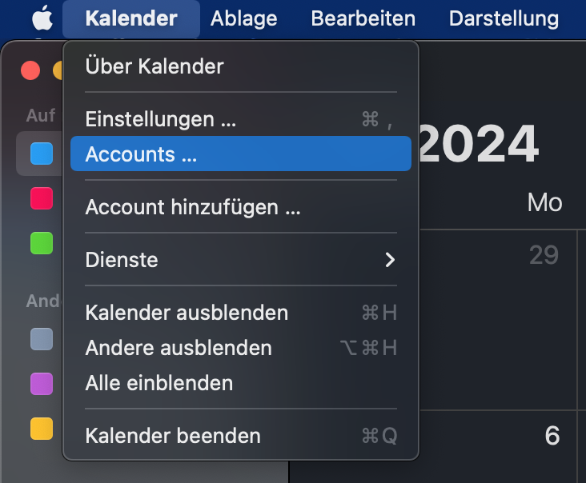The width and height of the screenshot is (586, 483).
Task: Select Accounts … menu entry
Action: (241, 154)
